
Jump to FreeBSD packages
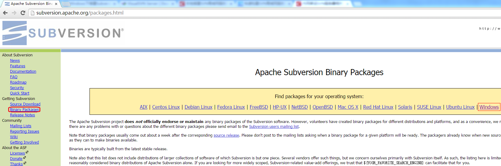point(259,107)
